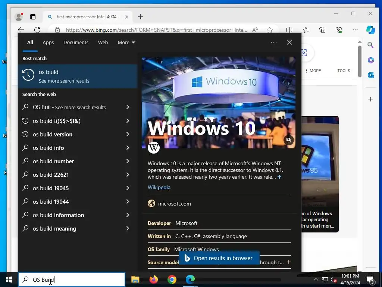Close the Intel 4004 tab
This screenshot has width=382, height=287.
coord(126,17)
